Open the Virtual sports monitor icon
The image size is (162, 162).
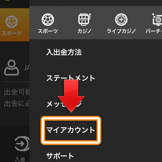coord(157,19)
